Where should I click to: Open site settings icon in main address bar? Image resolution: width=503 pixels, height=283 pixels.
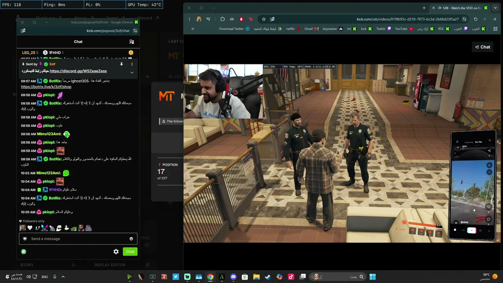pos(464,19)
